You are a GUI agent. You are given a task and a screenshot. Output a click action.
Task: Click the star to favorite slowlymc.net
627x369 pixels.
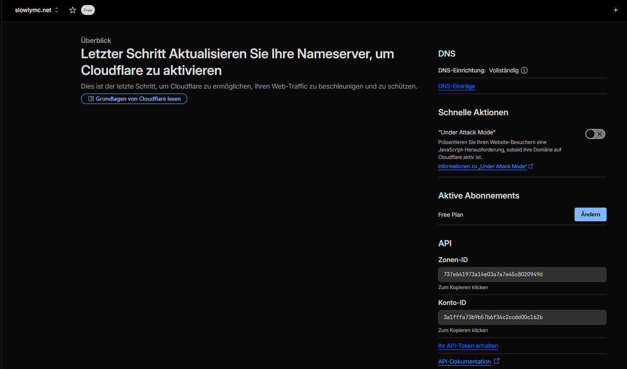[72, 10]
